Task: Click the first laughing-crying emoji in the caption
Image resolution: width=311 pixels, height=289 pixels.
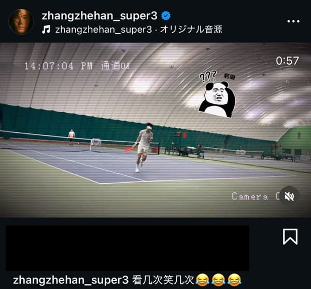Action: pos(203,280)
